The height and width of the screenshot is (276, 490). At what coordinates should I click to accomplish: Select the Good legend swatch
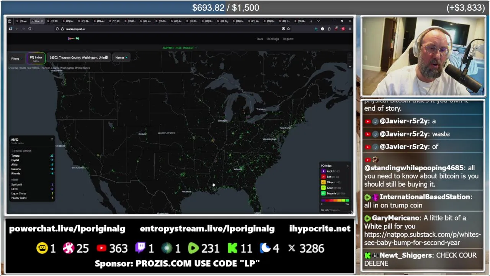323,188
